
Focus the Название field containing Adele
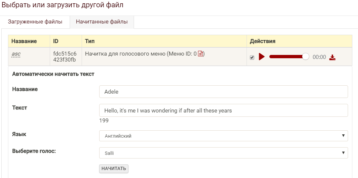point(223,92)
